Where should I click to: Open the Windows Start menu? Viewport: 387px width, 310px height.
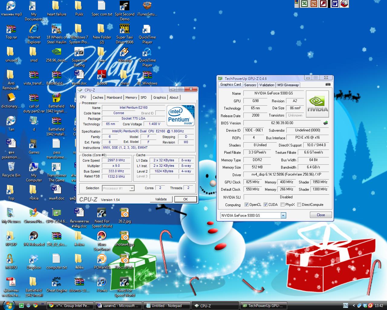(8, 305)
